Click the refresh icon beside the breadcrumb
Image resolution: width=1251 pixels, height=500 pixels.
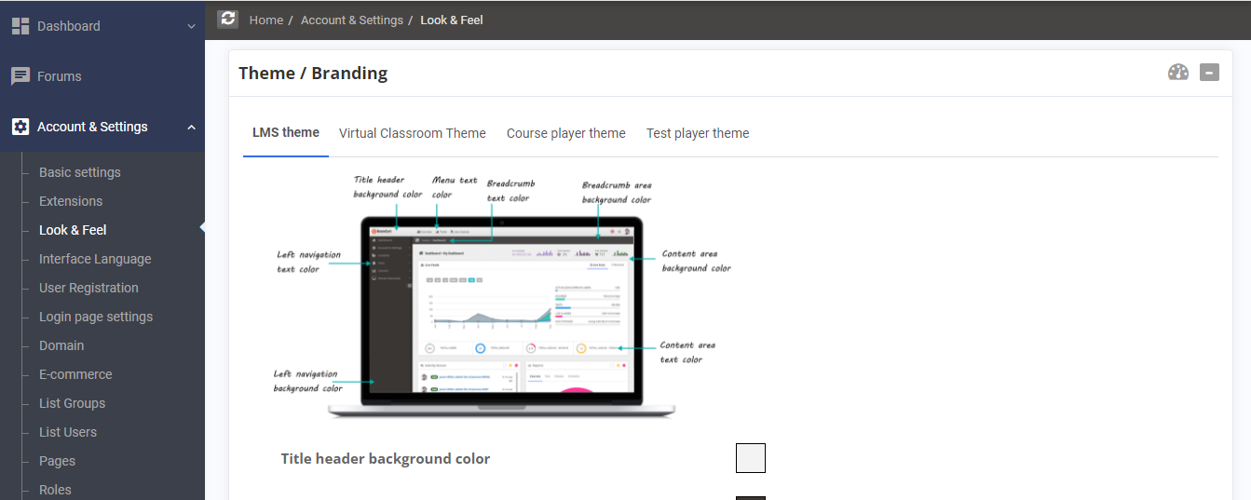(x=228, y=19)
